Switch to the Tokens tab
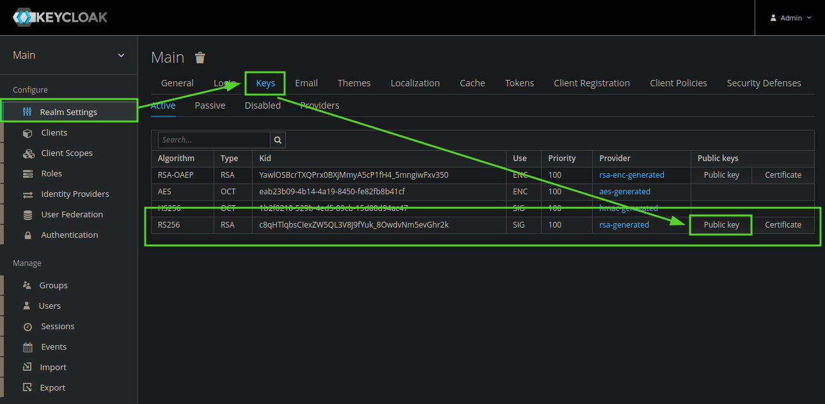 (519, 82)
